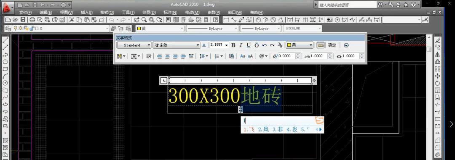Click the Angular dimension icon
Viewport: 455px width, 160px height.
click(x=281, y=20)
